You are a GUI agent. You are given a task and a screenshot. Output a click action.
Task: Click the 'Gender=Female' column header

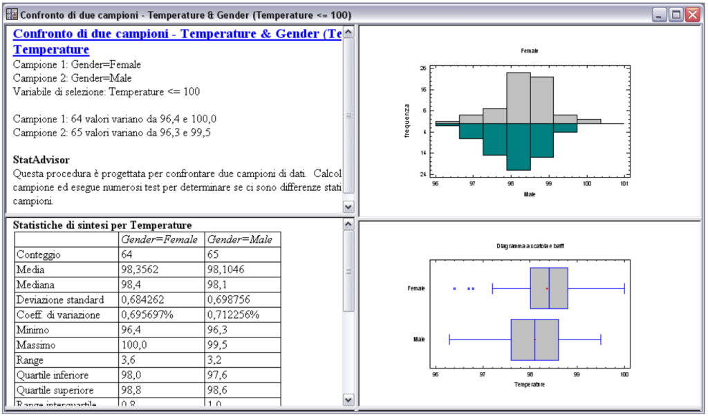pos(160,239)
